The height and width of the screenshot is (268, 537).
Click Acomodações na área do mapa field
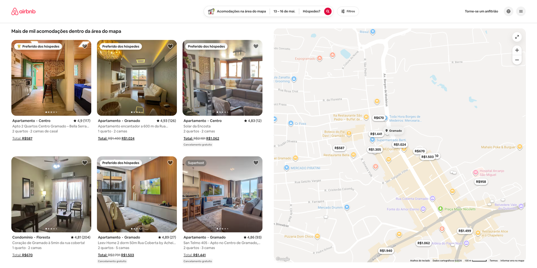(237, 11)
